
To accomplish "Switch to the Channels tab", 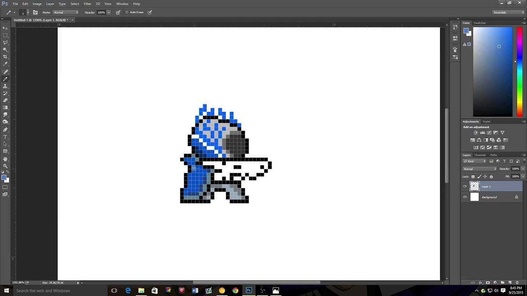I will tap(480, 155).
